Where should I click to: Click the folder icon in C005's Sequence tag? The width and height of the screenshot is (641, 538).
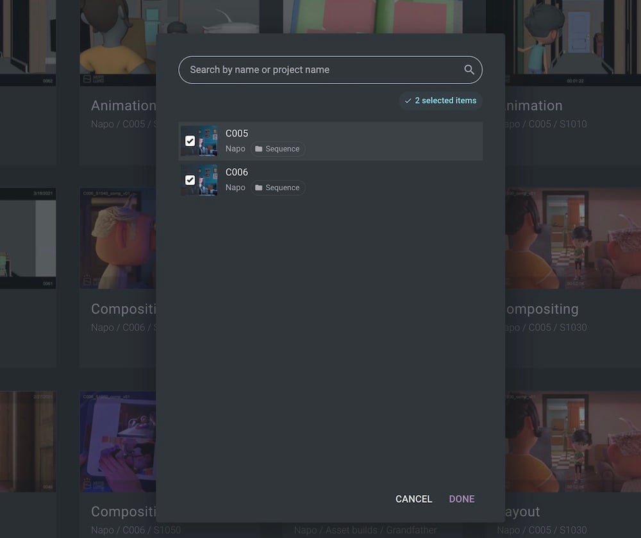click(259, 149)
